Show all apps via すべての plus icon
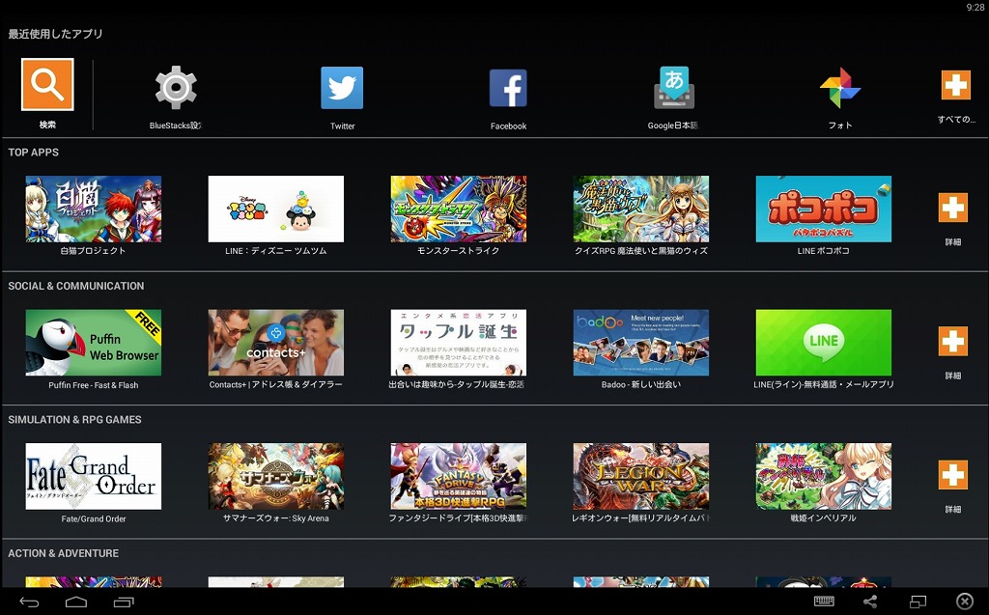The width and height of the screenshot is (989, 615). tap(955, 85)
